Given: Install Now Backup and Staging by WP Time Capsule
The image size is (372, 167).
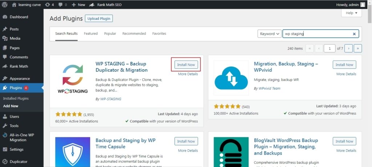Looking at the screenshot, I should 186,141.
